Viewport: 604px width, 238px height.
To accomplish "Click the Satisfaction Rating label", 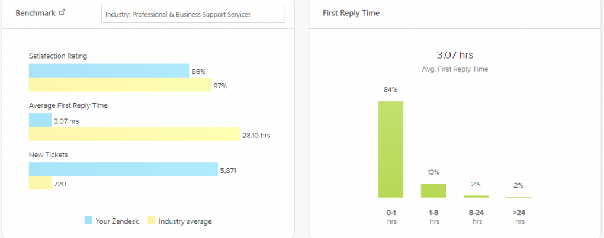I will [x=58, y=56].
